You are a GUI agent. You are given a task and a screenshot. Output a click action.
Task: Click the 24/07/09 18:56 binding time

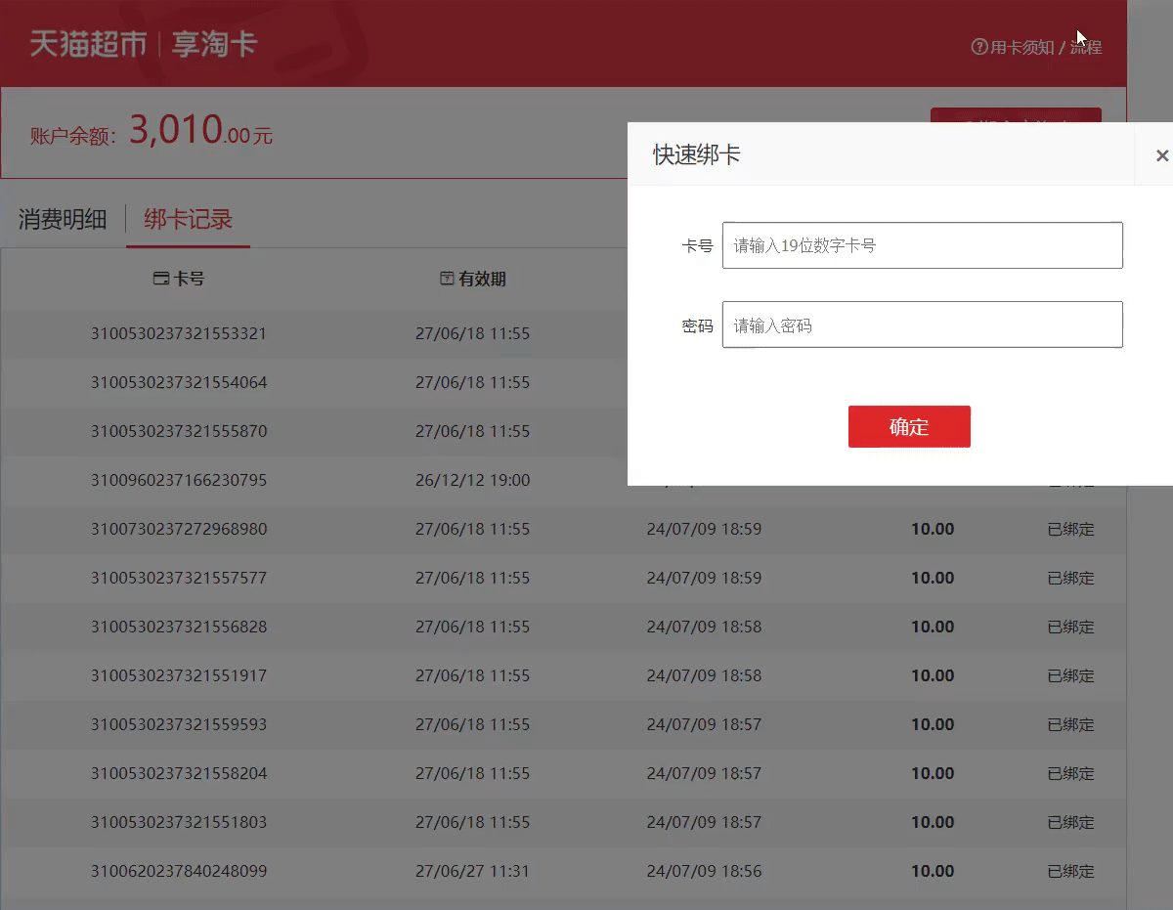click(704, 871)
